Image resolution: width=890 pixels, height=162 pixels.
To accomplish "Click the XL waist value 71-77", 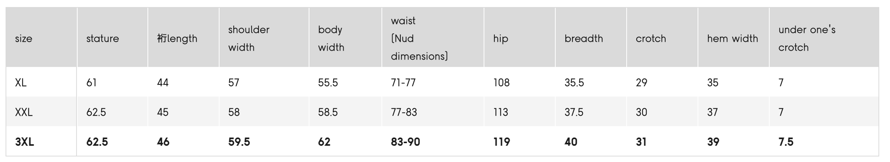I will [x=403, y=82].
